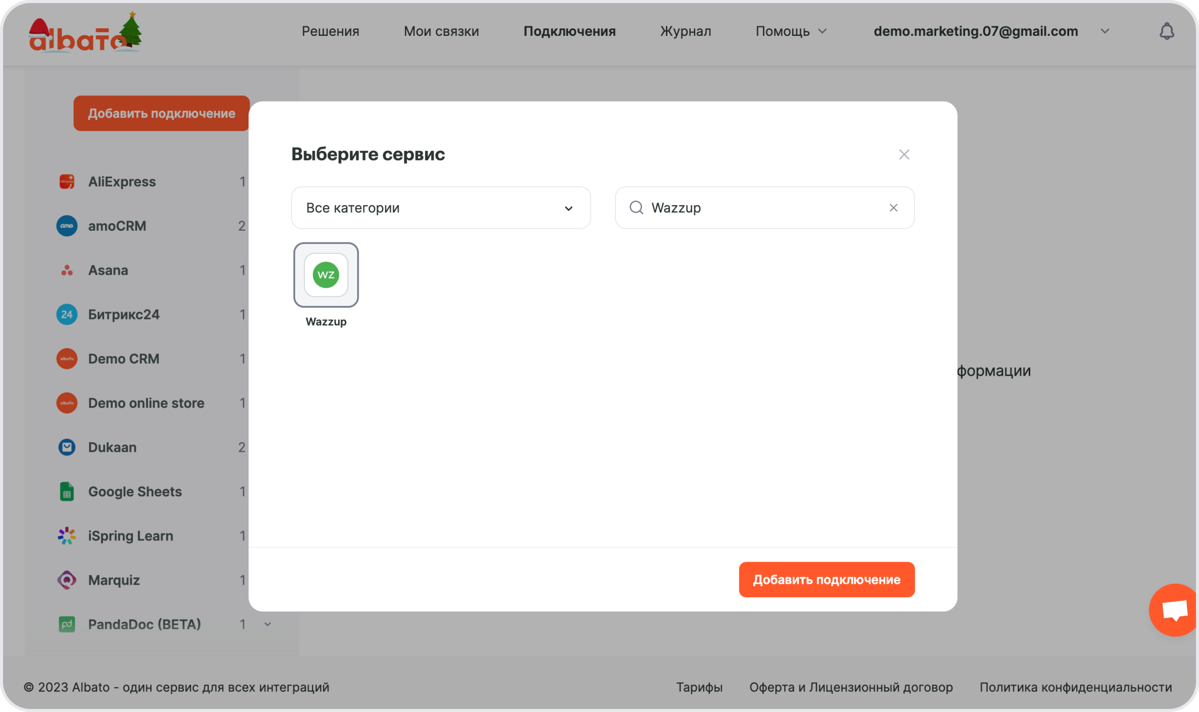Click sidebar Добавить подключение button
The width and height of the screenshot is (1199, 712).
point(162,113)
